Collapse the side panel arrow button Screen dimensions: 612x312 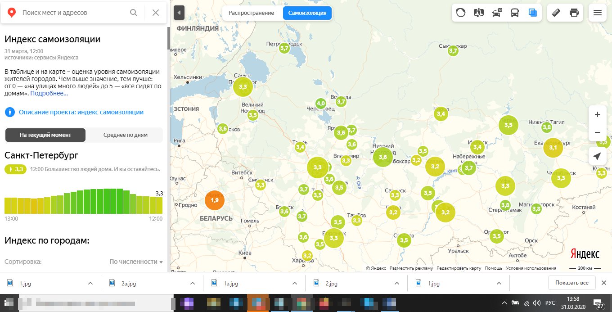click(179, 13)
